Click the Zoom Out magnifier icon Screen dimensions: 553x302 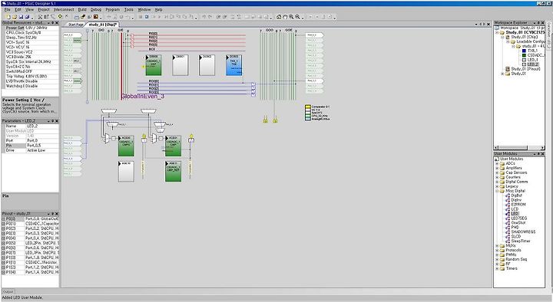(298, 17)
